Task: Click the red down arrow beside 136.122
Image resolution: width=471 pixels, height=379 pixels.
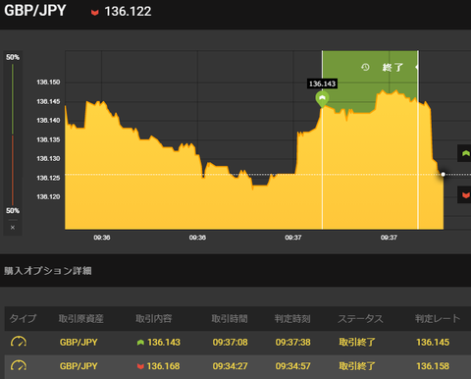Action: tap(95, 13)
